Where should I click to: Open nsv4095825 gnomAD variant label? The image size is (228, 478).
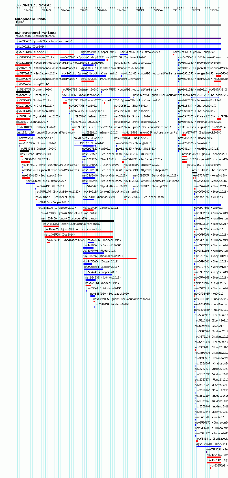pos(122,299)
